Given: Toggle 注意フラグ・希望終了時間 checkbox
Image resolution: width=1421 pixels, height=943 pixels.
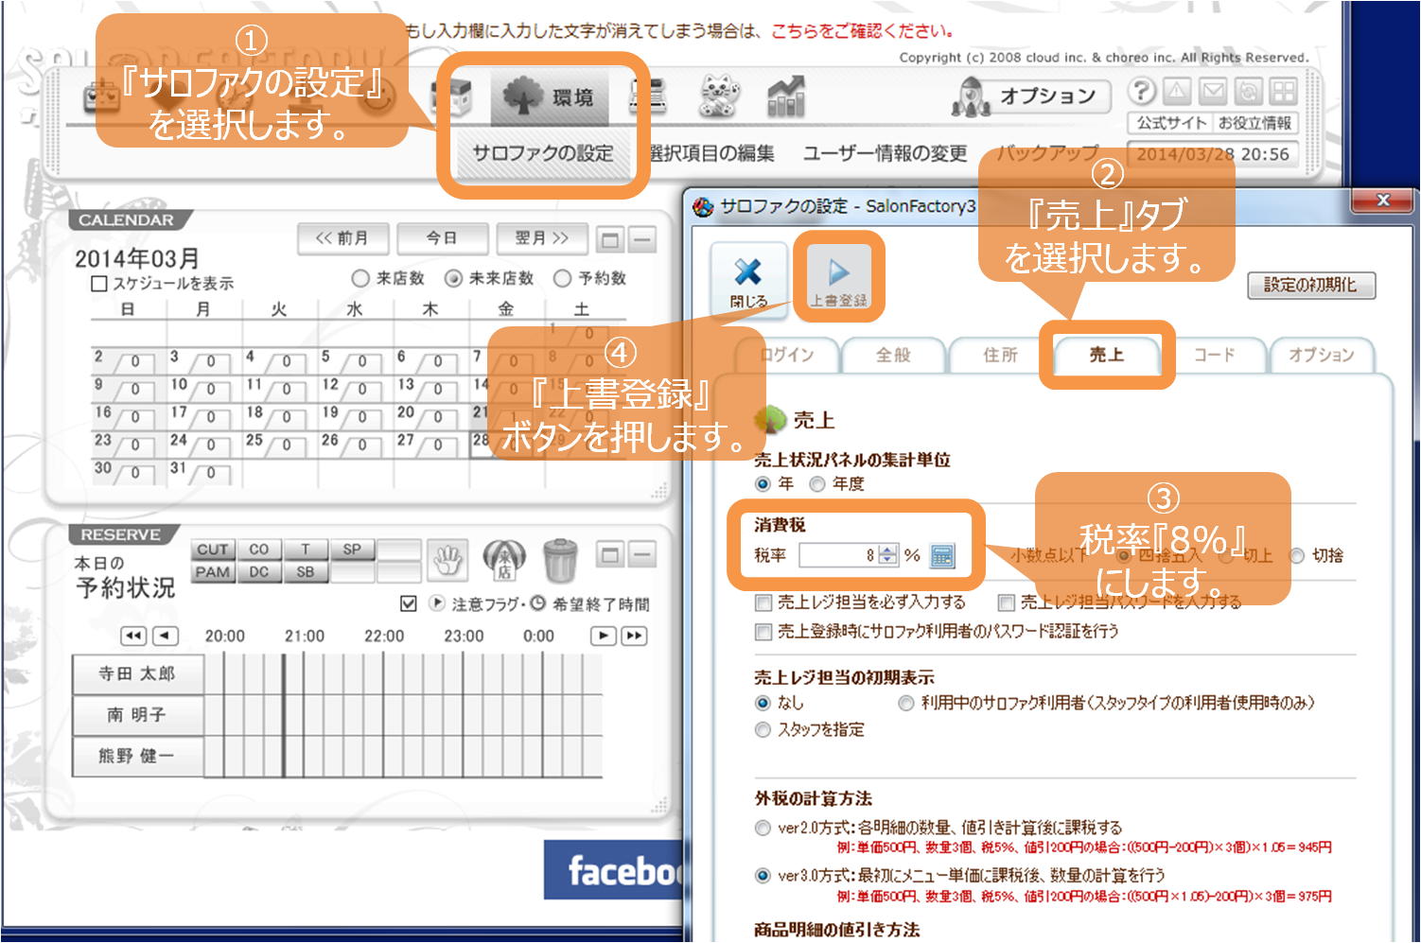Looking at the screenshot, I should pos(408,603).
